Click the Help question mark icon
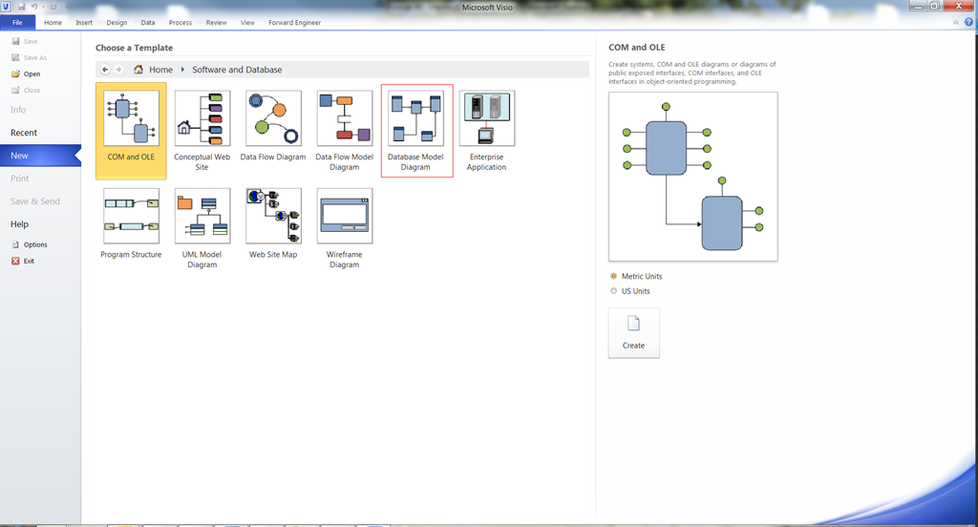 (968, 22)
